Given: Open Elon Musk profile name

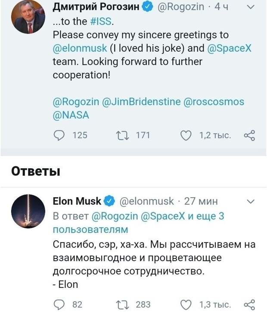Looking at the screenshot, I should click(x=77, y=201).
